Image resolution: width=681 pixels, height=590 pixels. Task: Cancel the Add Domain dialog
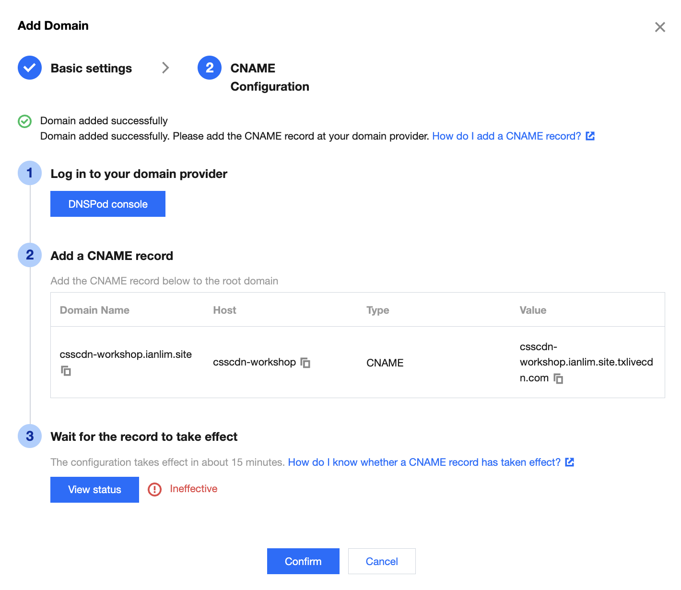pos(382,561)
